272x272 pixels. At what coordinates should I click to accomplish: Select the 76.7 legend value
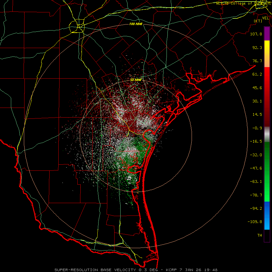[x=257, y=61]
